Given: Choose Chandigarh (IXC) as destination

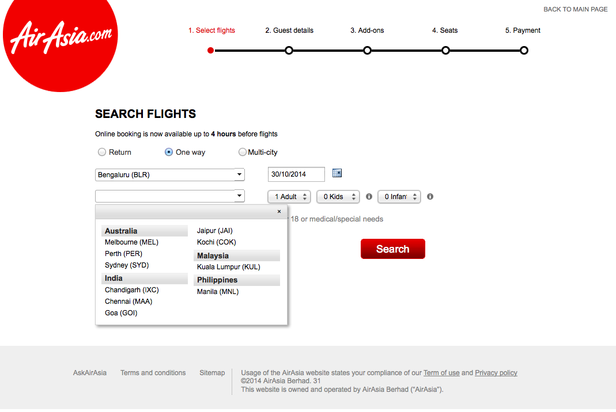Looking at the screenshot, I should pos(131,290).
